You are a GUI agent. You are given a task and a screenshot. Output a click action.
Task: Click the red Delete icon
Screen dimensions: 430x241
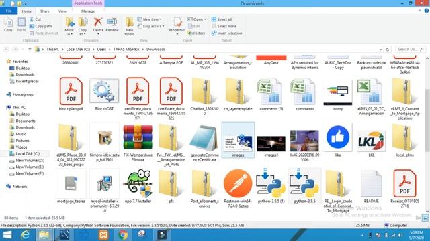[98, 22]
